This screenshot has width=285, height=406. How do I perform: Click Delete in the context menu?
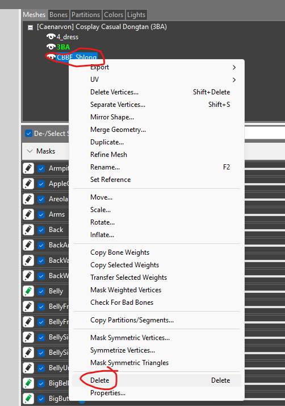[157, 380]
